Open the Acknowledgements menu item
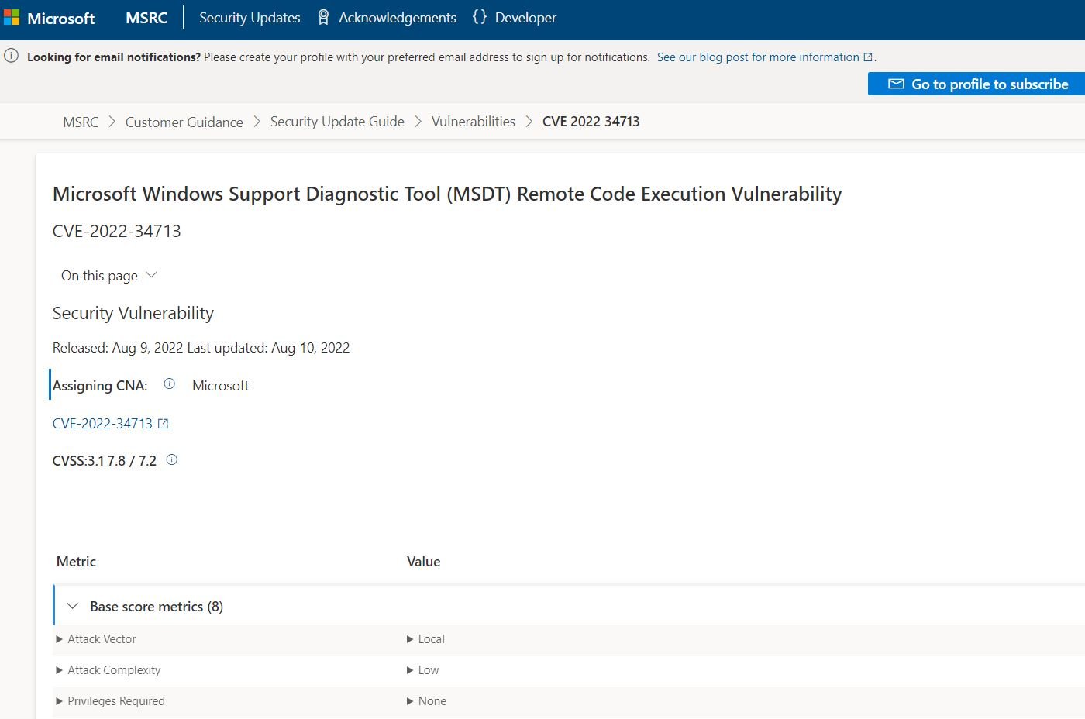The height and width of the screenshot is (719, 1085). pyautogui.click(x=398, y=18)
